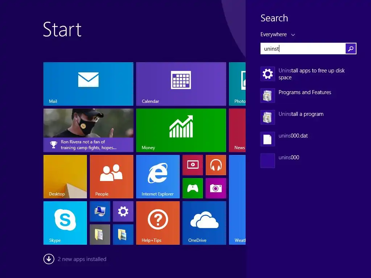371x278 pixels.
Task: Open the This PC small tile
Action: point(100,211)
